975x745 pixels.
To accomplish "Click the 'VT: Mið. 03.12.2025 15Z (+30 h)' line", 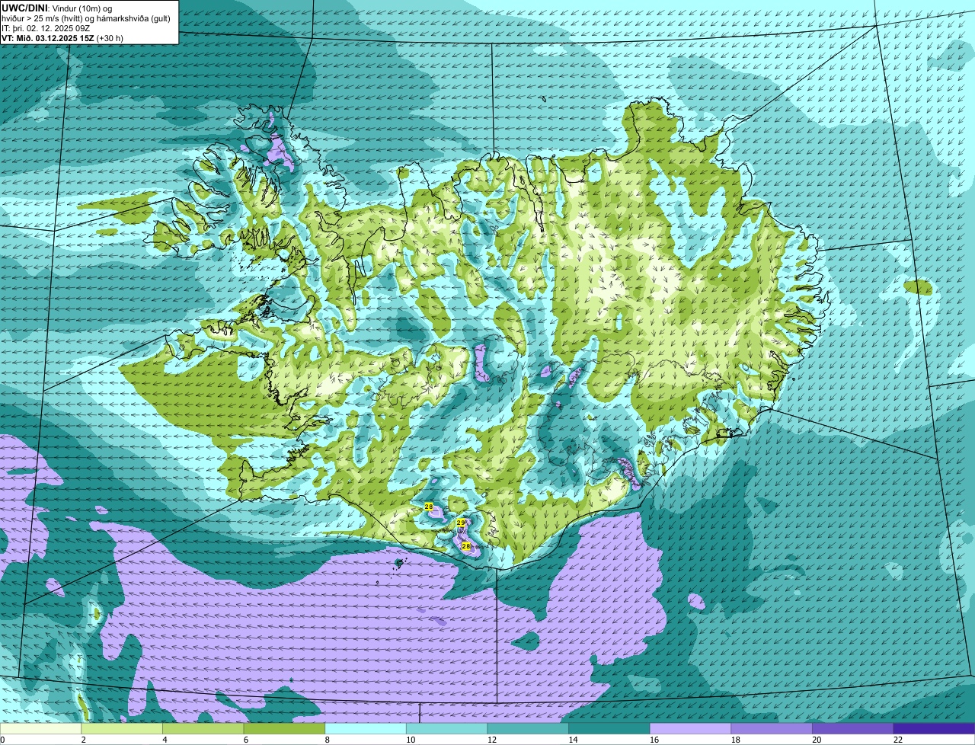I will coord(62,37).
